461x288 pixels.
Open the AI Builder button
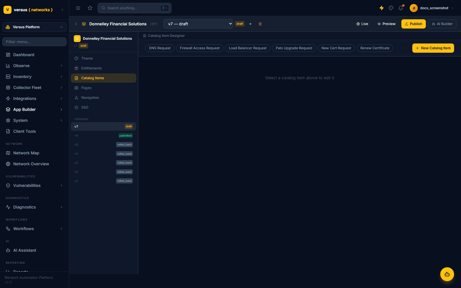click(442, 24)
